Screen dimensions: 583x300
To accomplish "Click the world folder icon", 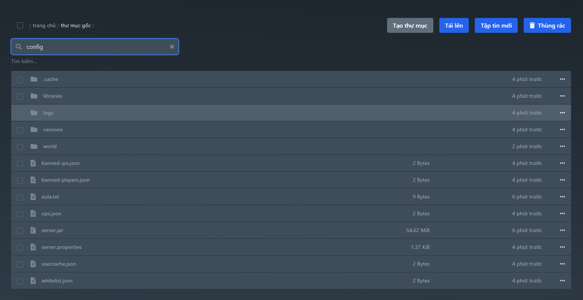I will [x=34, y=146].
